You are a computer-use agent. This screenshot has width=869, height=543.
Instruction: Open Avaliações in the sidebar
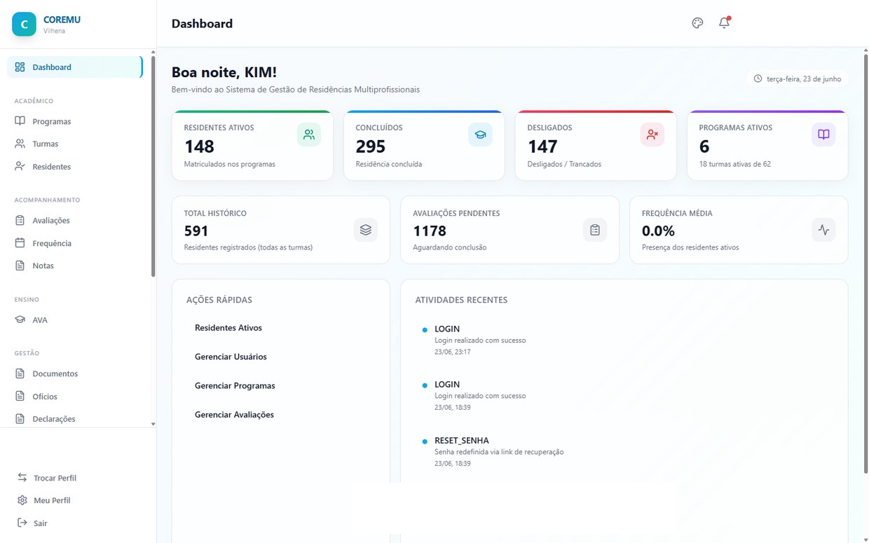coord(75,220)
